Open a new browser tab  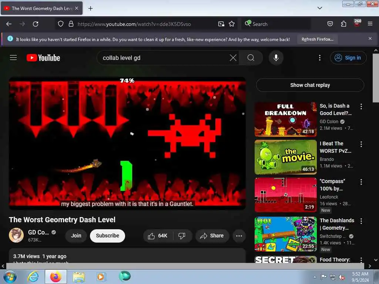90,9
